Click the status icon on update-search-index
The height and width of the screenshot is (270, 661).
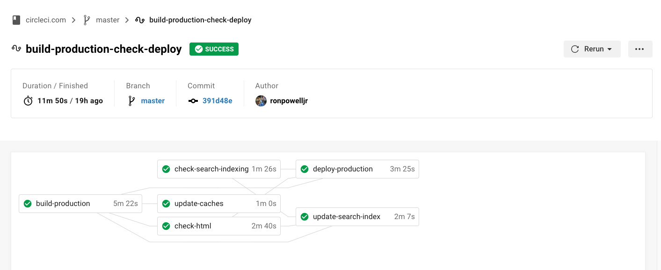click(305, 216)
